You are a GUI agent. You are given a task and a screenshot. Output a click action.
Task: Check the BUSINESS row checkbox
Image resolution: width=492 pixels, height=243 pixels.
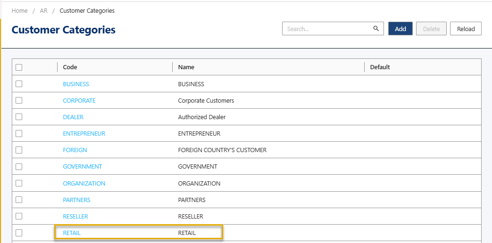point(19,84)
